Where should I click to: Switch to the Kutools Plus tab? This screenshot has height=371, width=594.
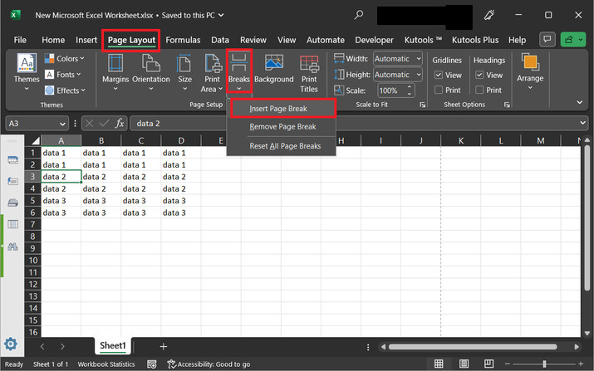tap(475, 40)
